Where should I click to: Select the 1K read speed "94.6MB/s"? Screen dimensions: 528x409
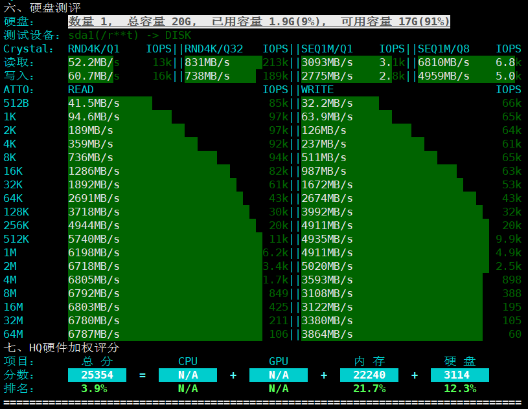pyautogui.click(x=94, y=116)
